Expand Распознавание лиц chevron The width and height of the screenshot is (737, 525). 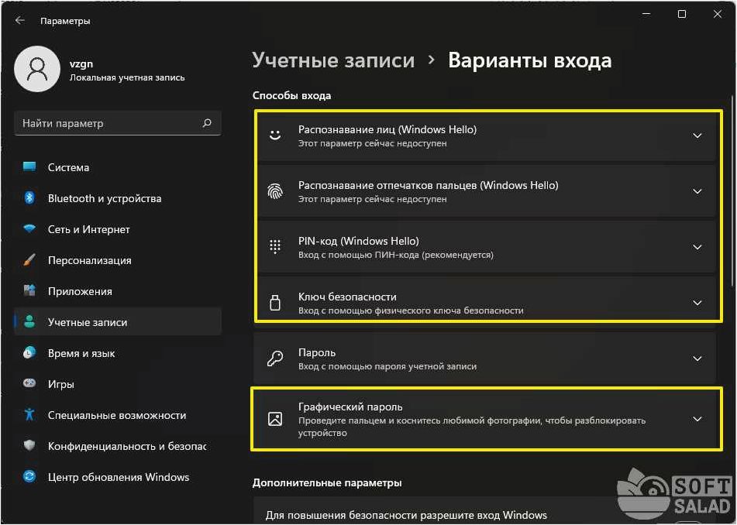tap(697, 136)
